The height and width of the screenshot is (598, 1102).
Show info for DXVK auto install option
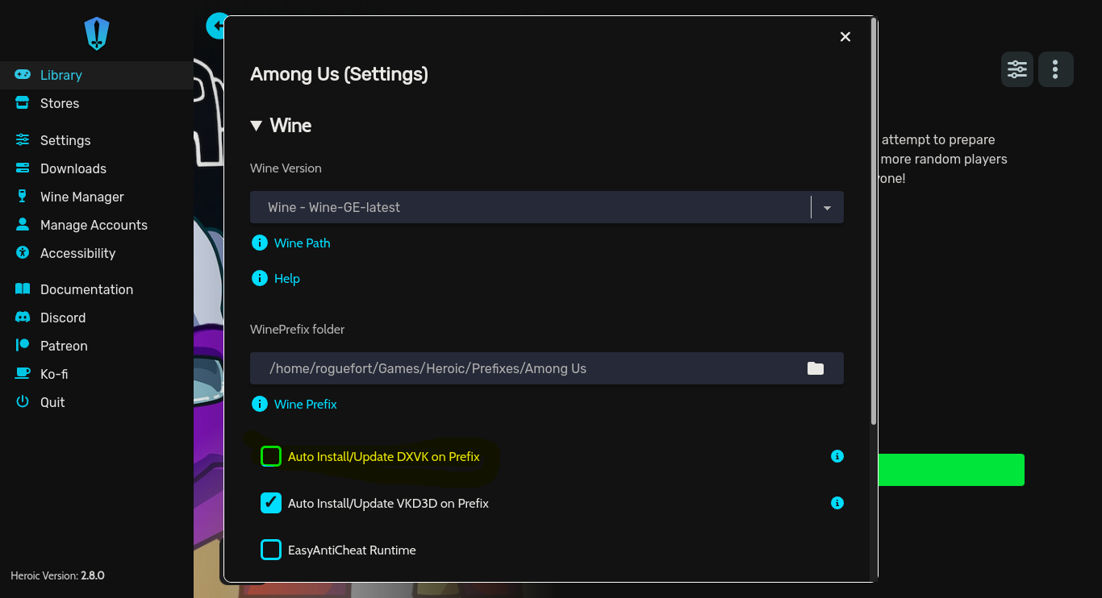837,456
